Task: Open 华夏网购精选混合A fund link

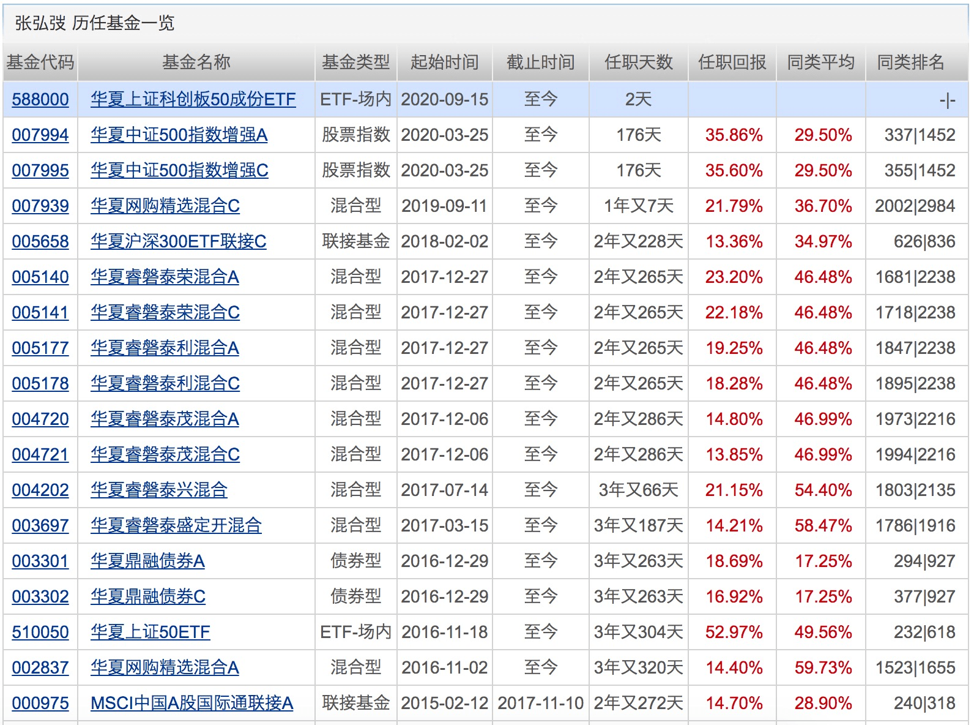Action: coord(165,667)
